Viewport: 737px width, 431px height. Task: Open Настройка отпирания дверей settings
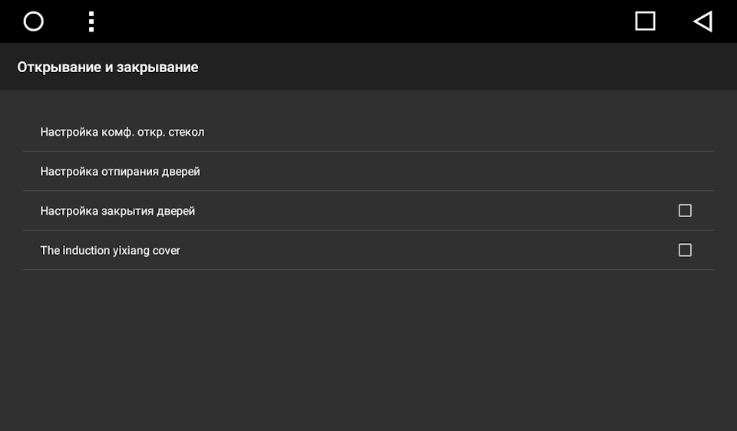(368, 171)
